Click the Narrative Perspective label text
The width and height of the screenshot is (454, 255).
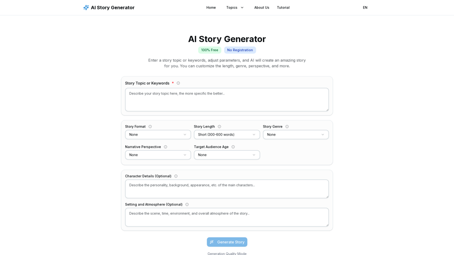pyautogui.click(x=143, y=147)
